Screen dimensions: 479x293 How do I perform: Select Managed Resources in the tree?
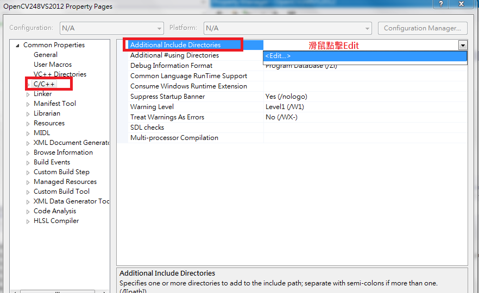pos(65,182)
